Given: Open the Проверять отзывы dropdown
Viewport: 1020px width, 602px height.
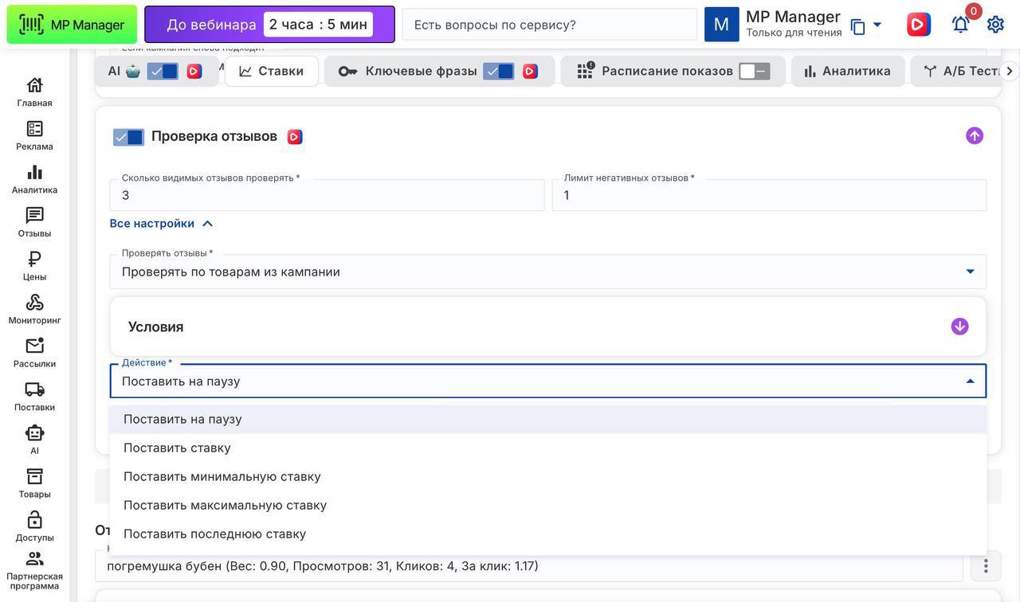Looking at the screenshot, I should pos(547,272).
